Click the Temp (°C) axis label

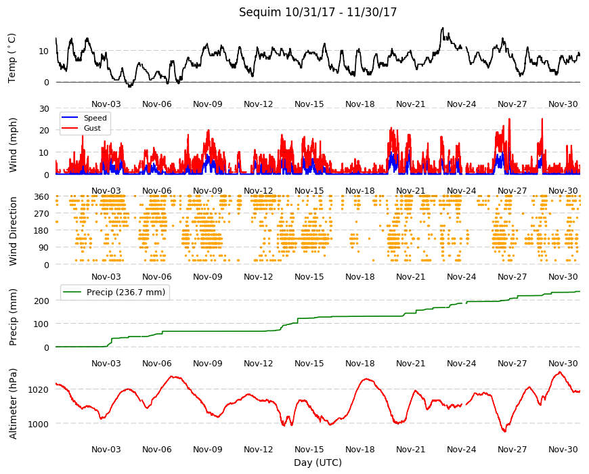[x=12, y=58]
